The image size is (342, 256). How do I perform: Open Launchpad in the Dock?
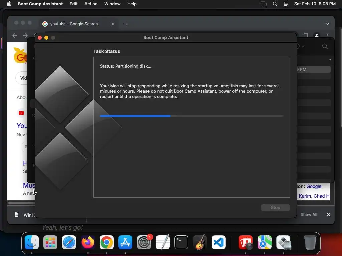[50, 242]
